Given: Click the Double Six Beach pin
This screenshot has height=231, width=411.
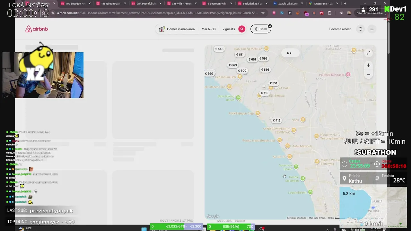Looking at the screenshot, I should click(302, 178).
